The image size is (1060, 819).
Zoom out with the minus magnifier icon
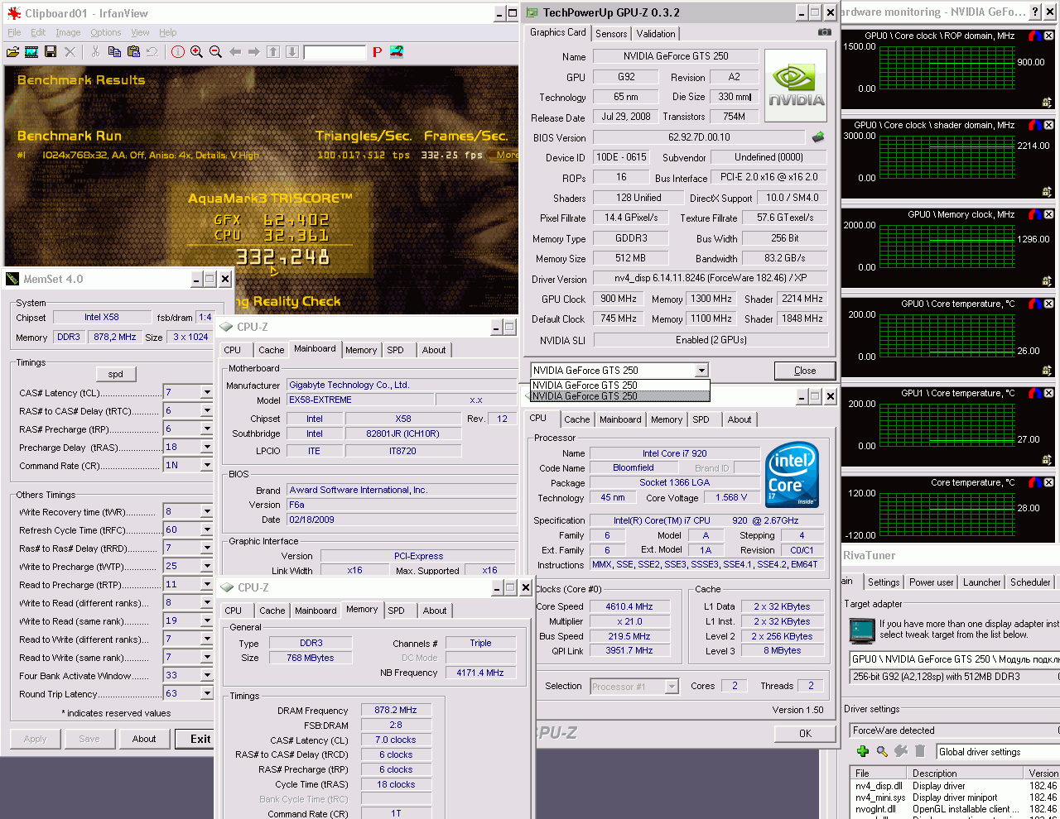click(x=216, y=52)
